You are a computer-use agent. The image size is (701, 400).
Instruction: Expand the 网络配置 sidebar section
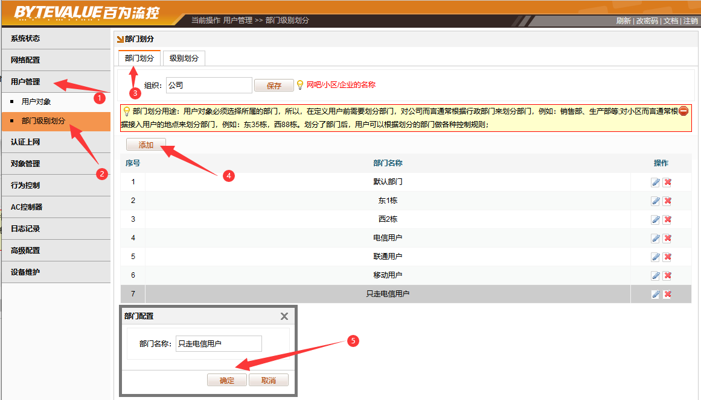coord(25,60)
